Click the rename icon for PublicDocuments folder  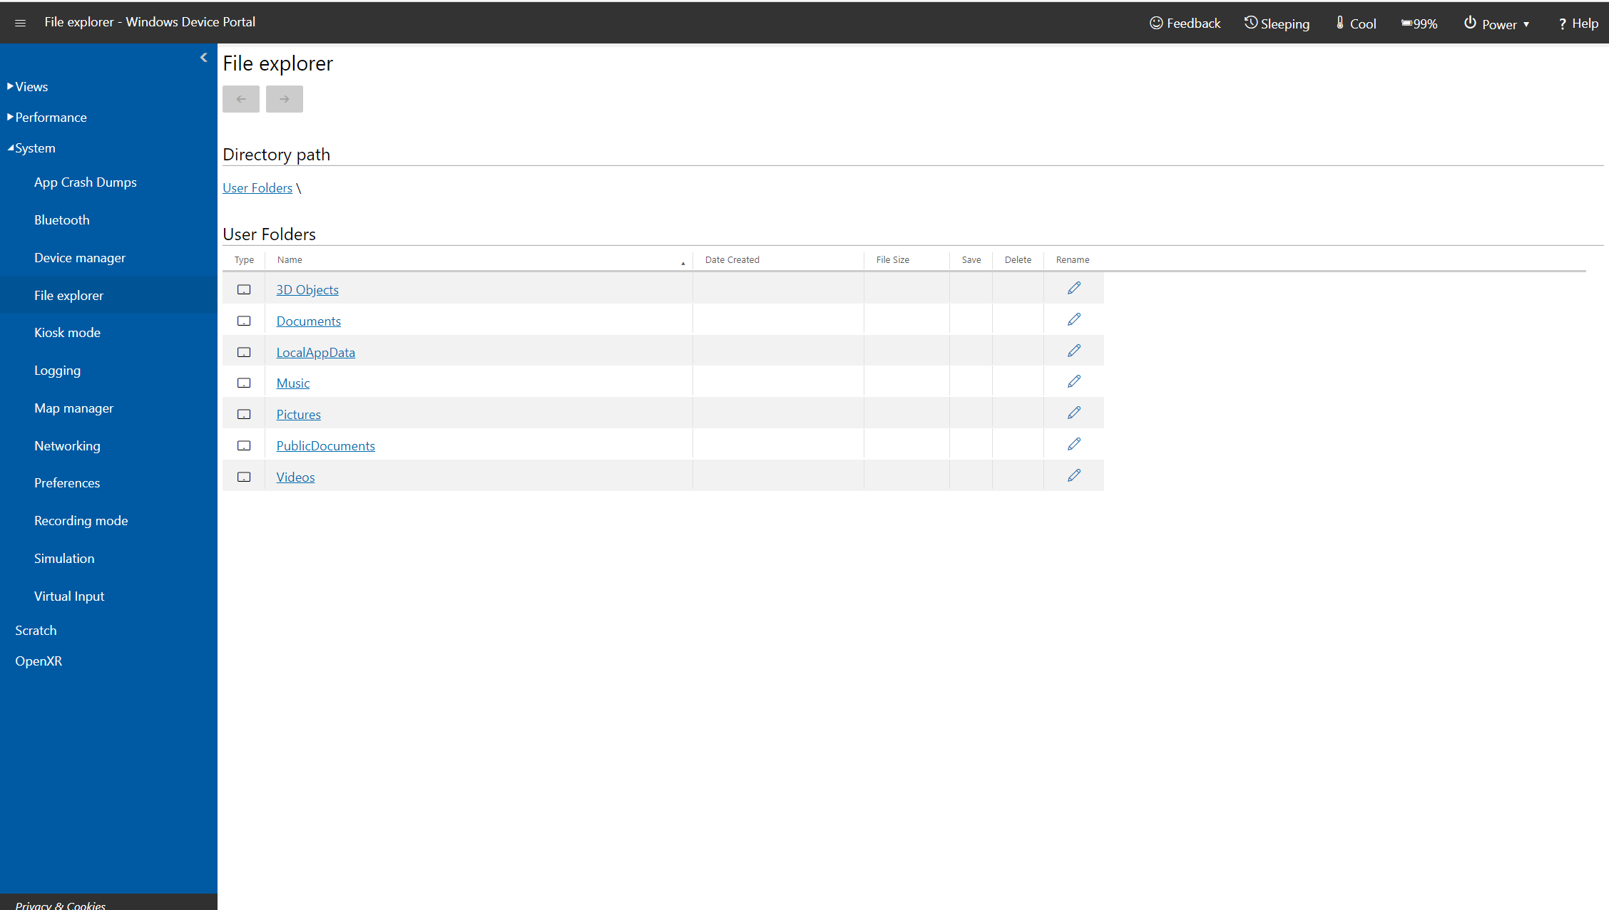tap(1073, 444)
